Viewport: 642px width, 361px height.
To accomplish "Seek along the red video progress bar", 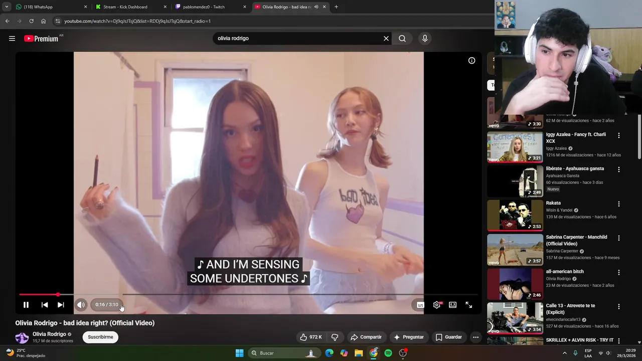I will click(248, 295).
